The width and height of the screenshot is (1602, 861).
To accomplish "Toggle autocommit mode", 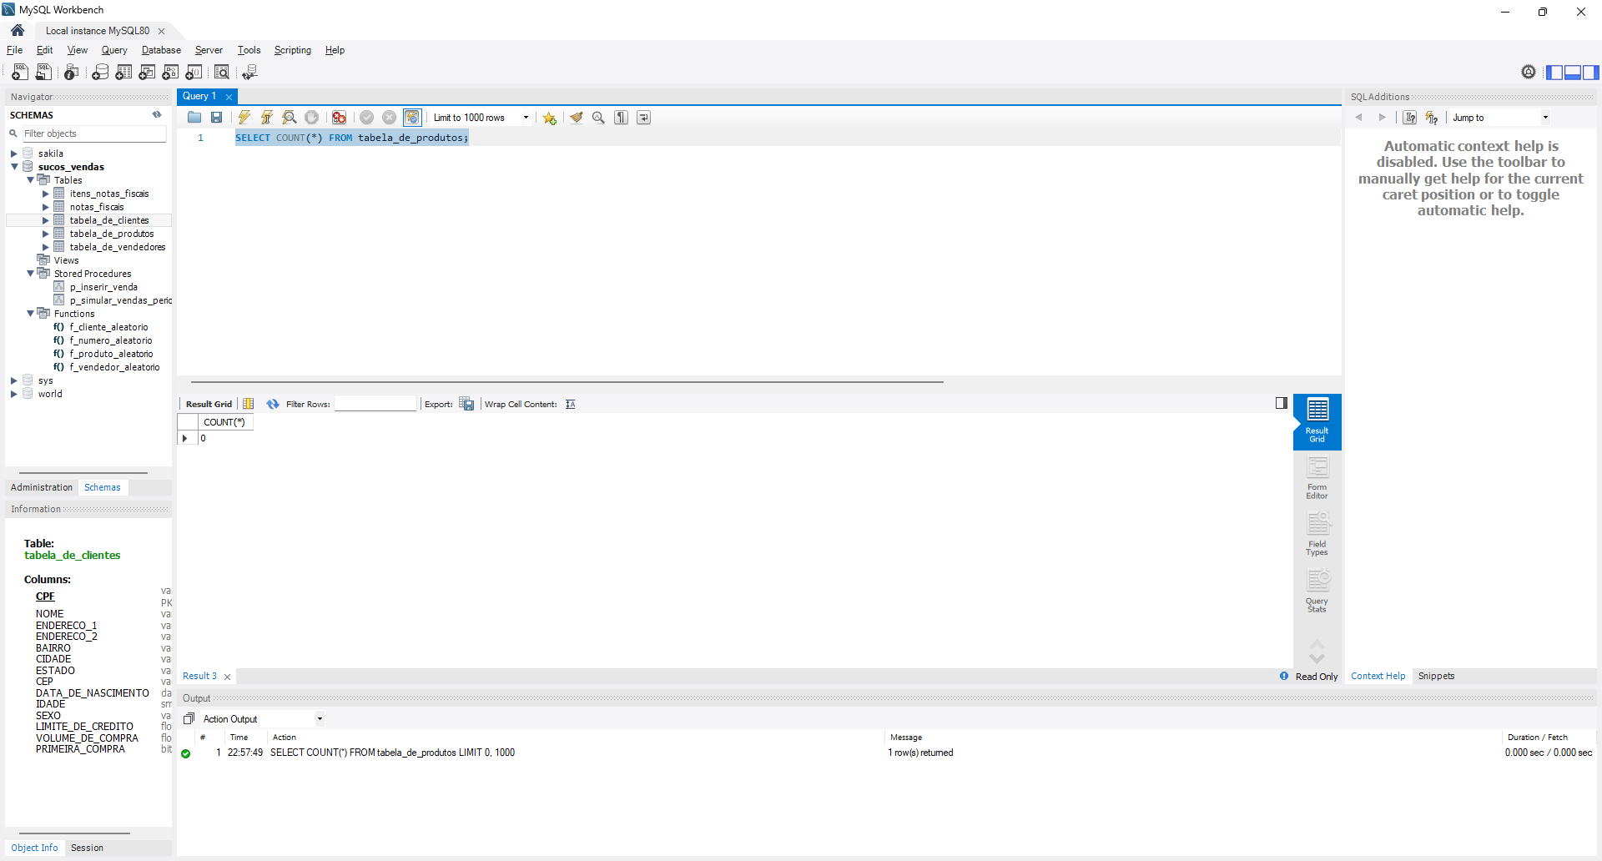I will (412, 118).
